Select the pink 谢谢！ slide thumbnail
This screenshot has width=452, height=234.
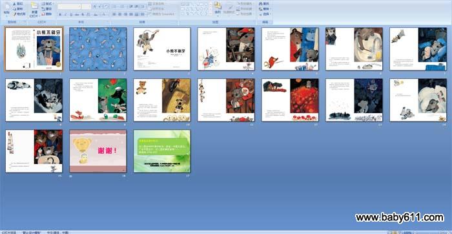(98, 151)
